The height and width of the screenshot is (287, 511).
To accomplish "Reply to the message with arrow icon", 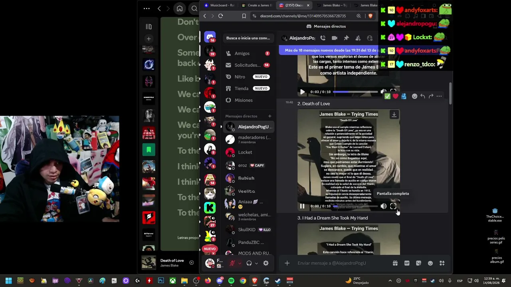I will click(x=423, y=96).
